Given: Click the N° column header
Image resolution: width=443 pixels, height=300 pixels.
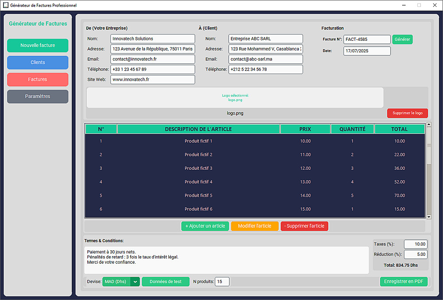Looking at the screenshot, I should [x=101, y=129].
